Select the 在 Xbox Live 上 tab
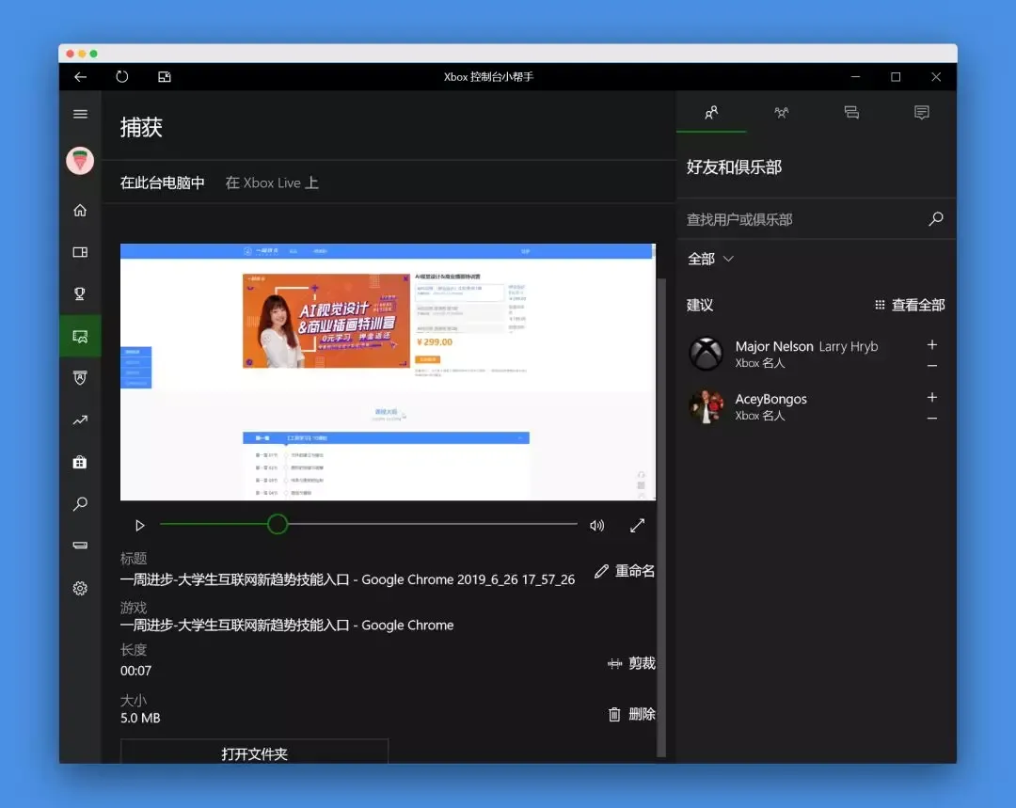The height and width of the screenshot is (808, 1016). [272, 182]
